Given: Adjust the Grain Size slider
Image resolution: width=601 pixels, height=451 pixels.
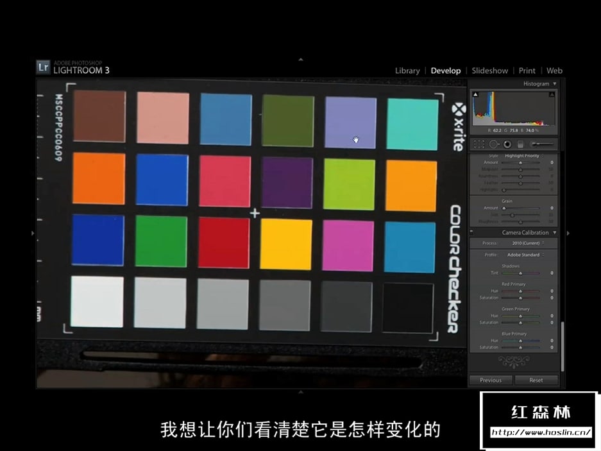Looking at the screenshot, I should 521,215.
